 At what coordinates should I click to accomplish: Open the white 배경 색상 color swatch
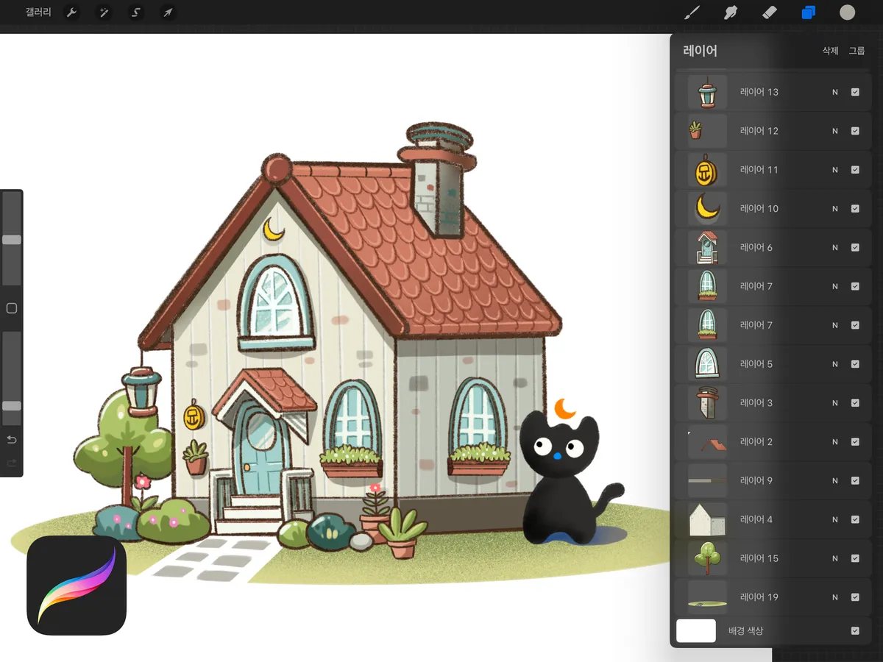click(696, 631)
